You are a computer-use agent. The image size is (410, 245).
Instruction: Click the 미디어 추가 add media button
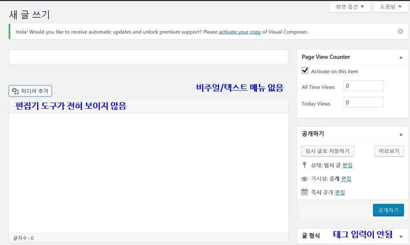(x=30, y=91)
